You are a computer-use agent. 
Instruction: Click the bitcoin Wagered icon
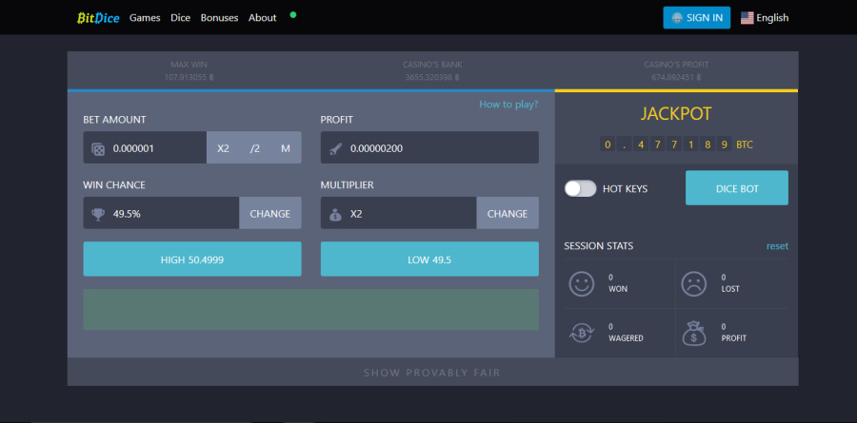tap(582, 333)
